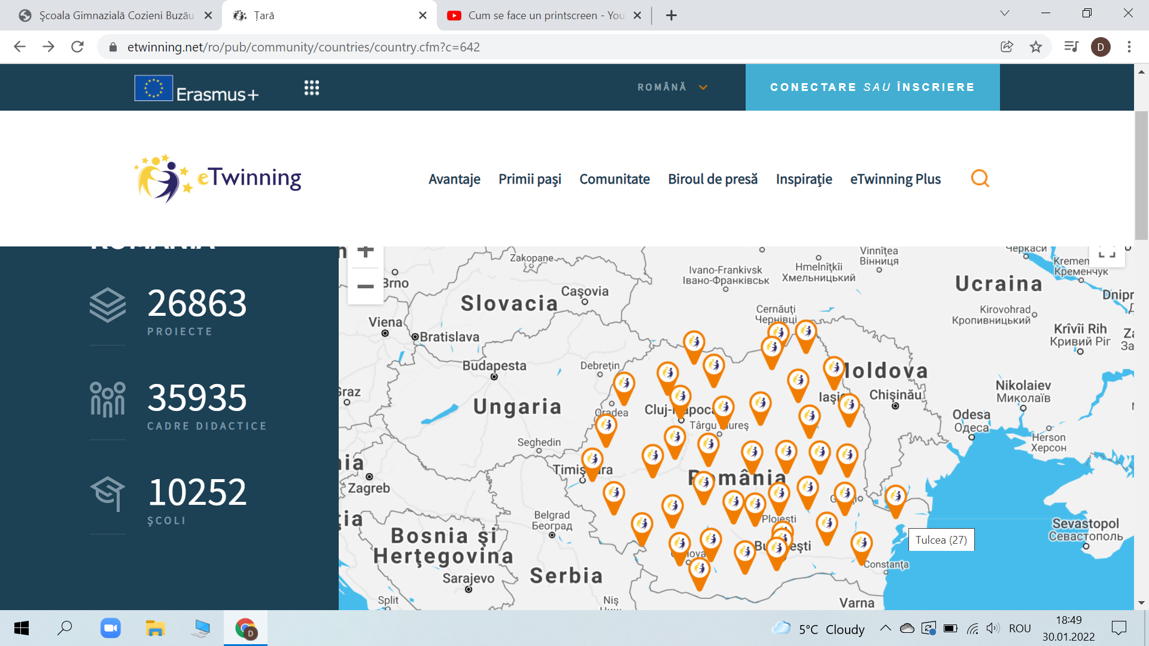This screenshot has width=1149, height=646.
Task: Open the nine-dot apps grid icon
Action: pyautogui.click(x=311, y=88)
